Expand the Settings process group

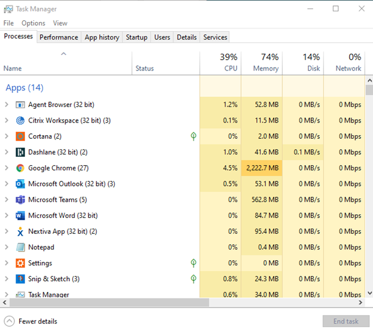[7, 263]
